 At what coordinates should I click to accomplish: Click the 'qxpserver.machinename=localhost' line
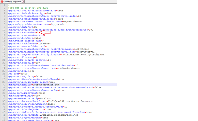29,43
